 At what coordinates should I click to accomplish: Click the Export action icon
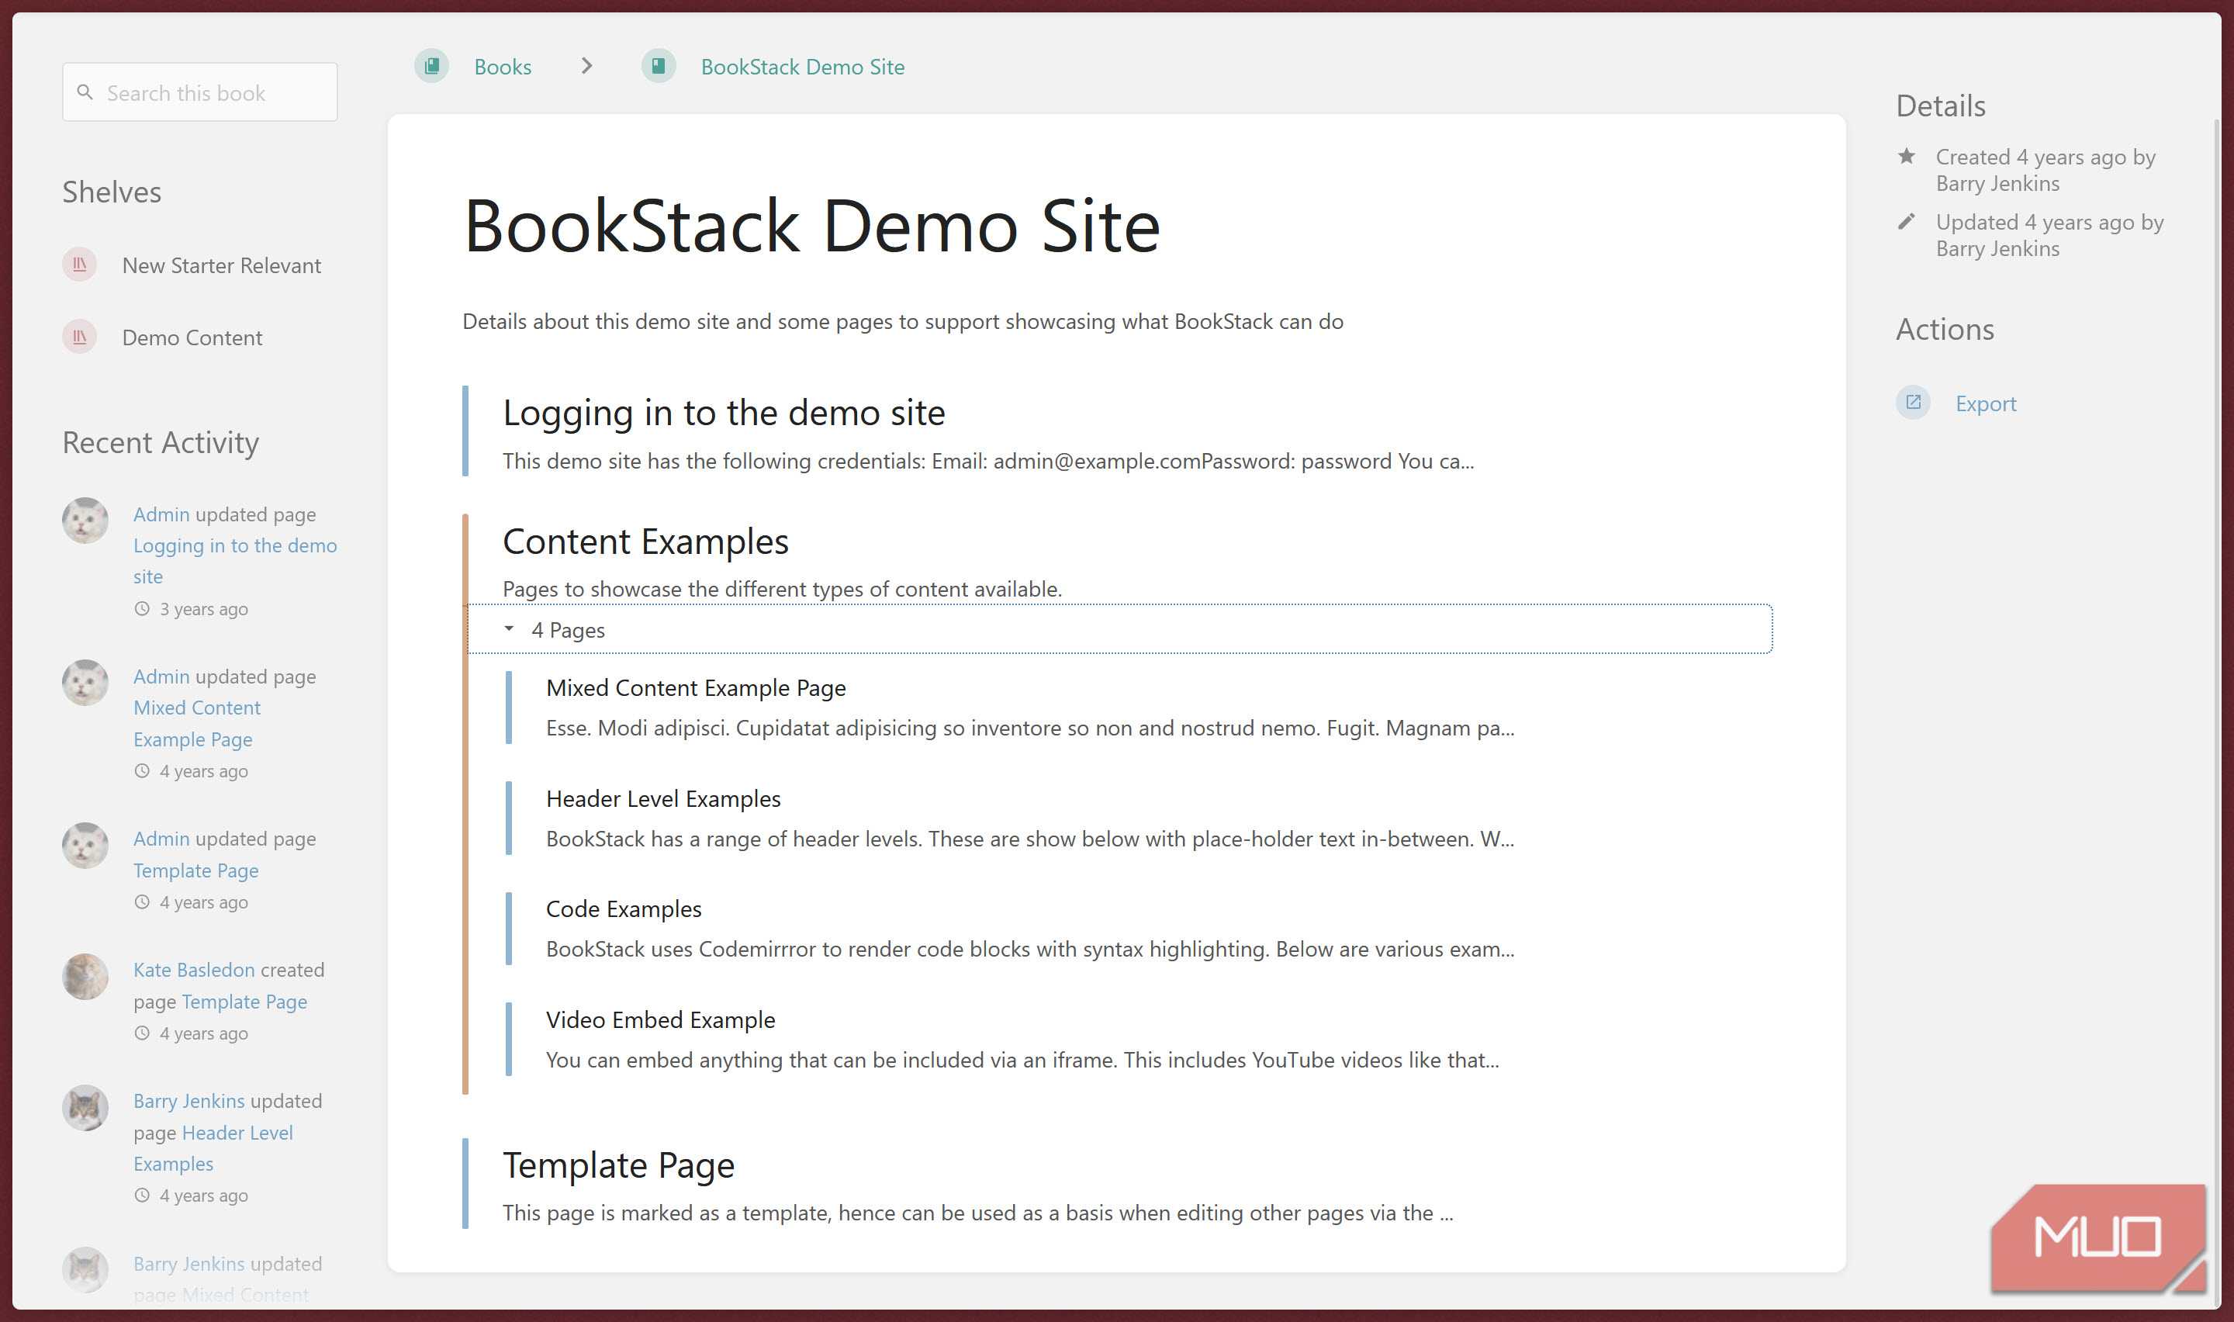tap(1913, 403)
